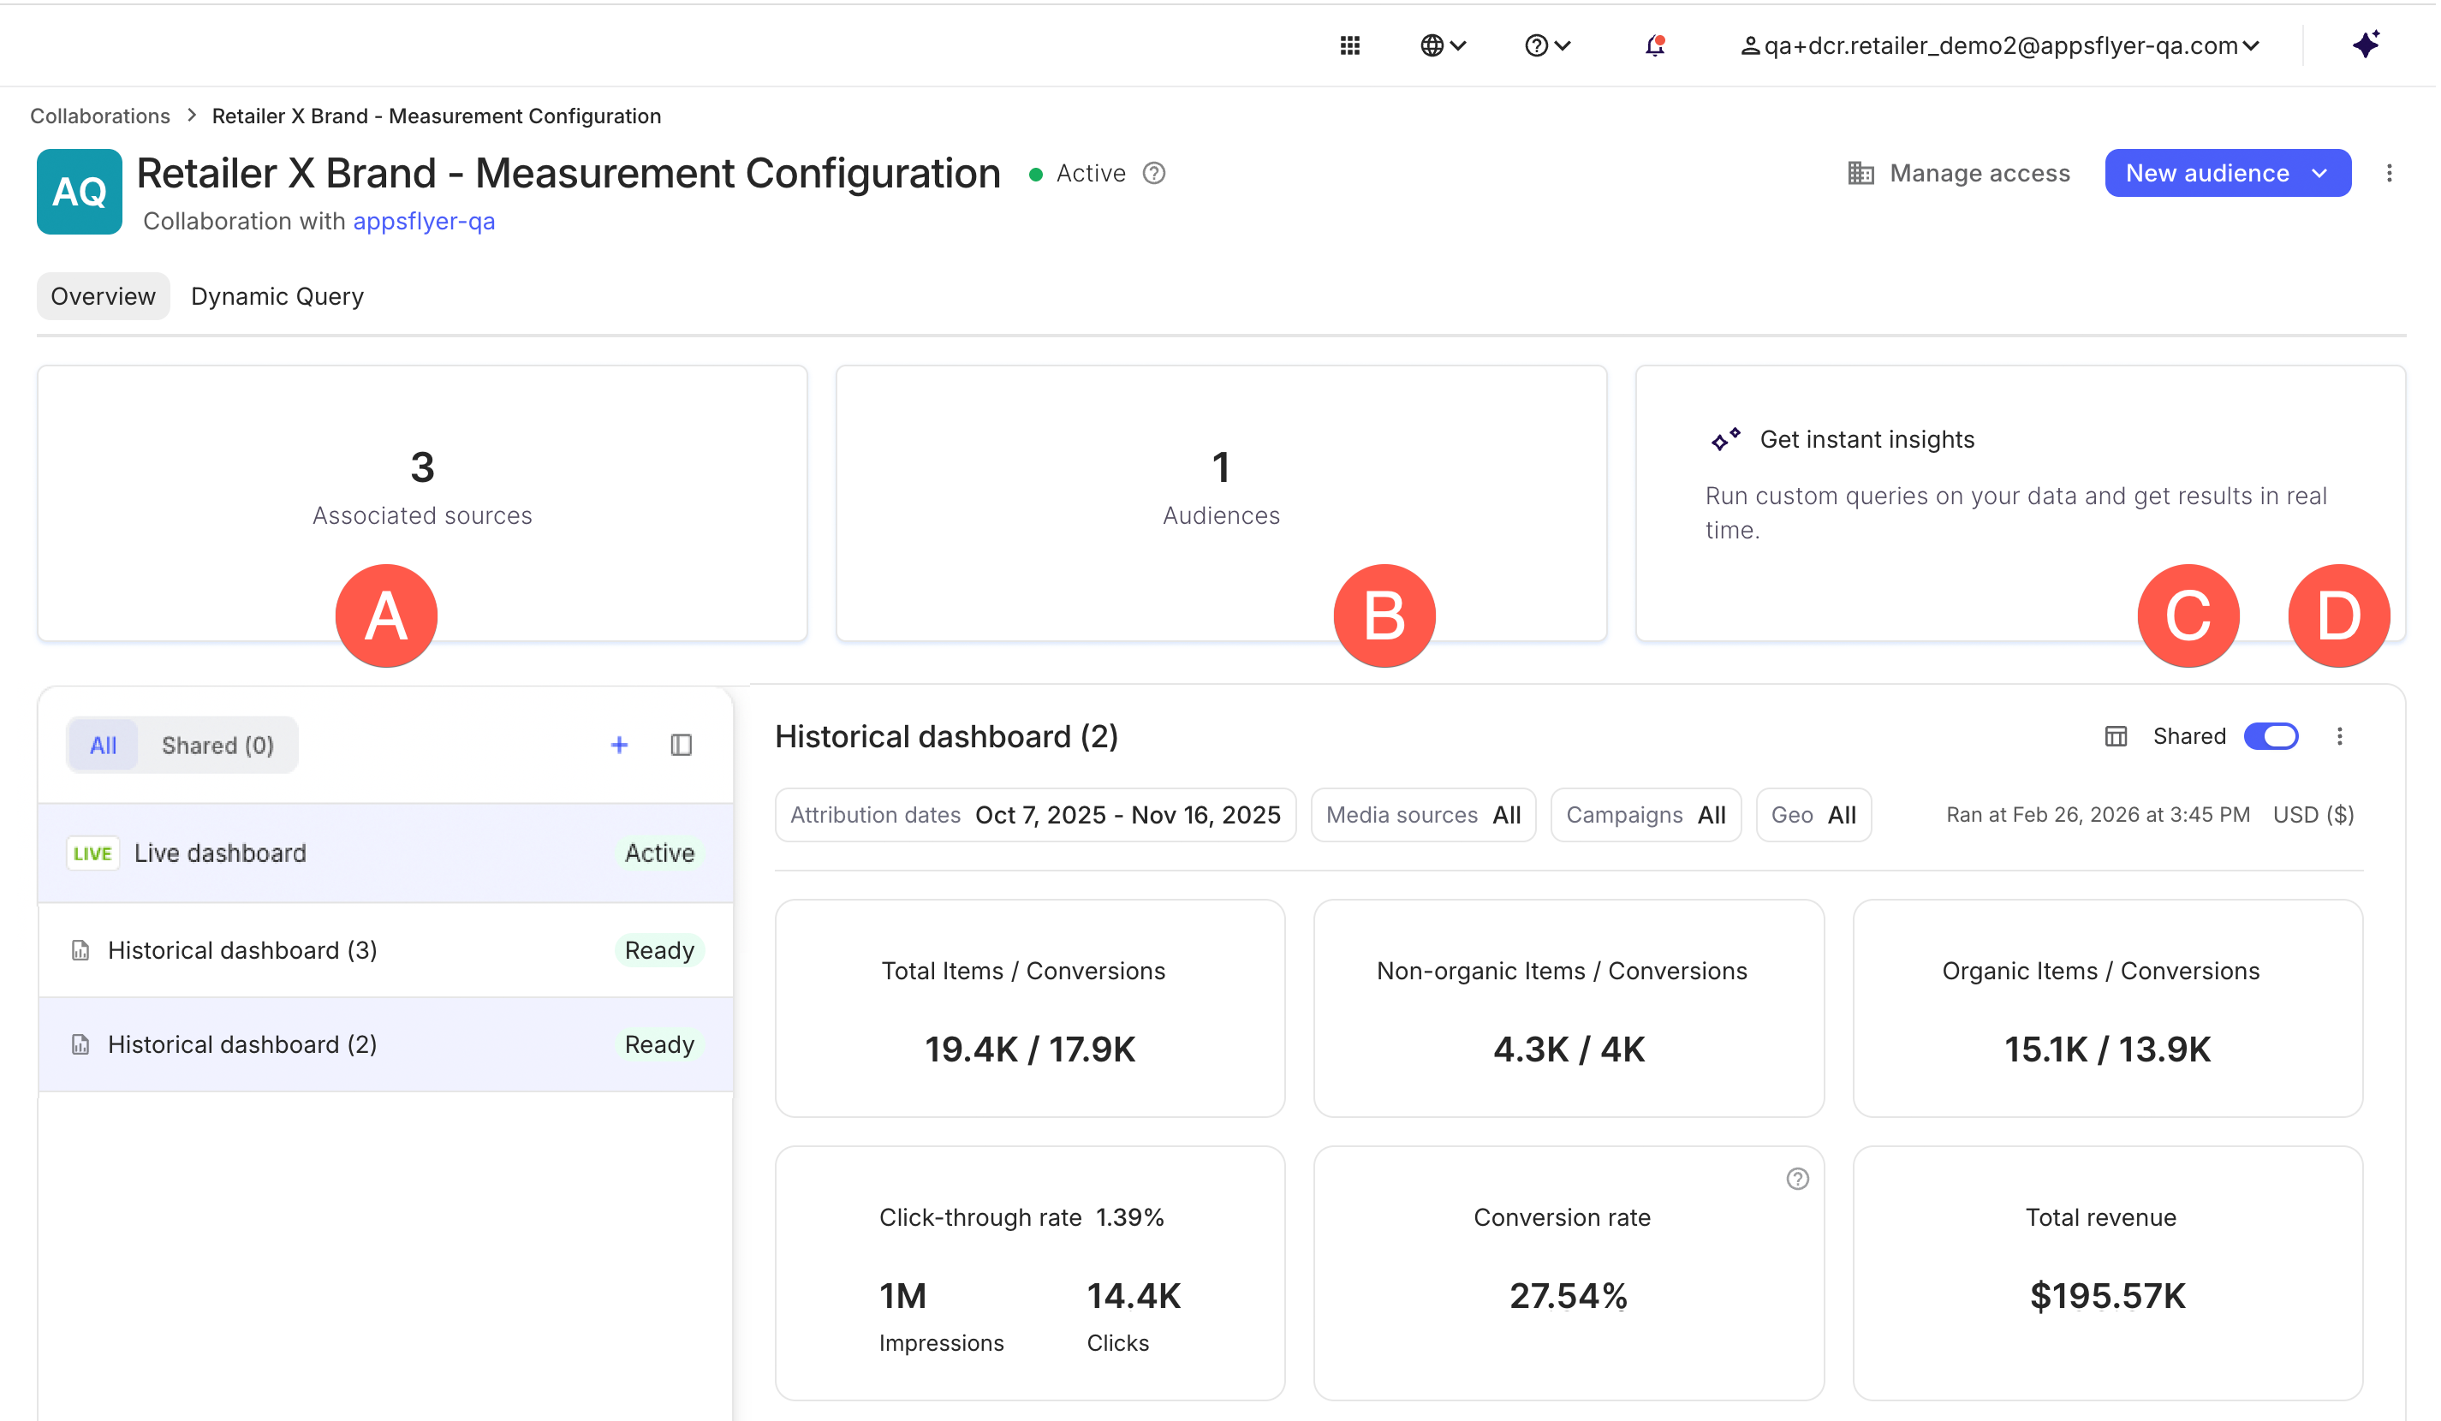The width and height of the screenshot is (2441, 1421).
Task: Open the apps grid menu
Action: point(1350,45)
